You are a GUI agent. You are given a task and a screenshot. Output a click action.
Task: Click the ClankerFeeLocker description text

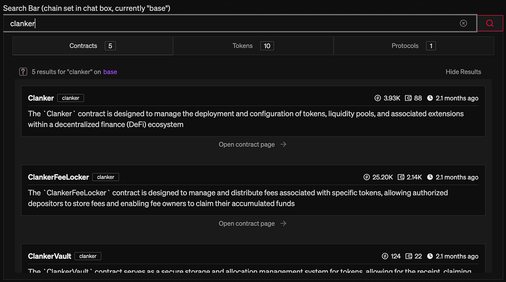pos(238,198)
